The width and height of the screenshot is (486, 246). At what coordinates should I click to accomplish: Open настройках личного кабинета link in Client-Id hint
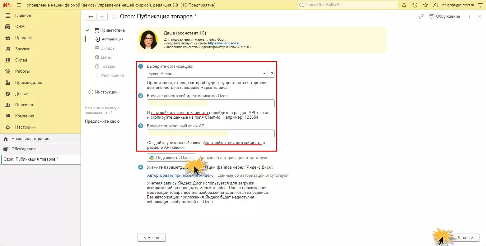coord(180,112)
